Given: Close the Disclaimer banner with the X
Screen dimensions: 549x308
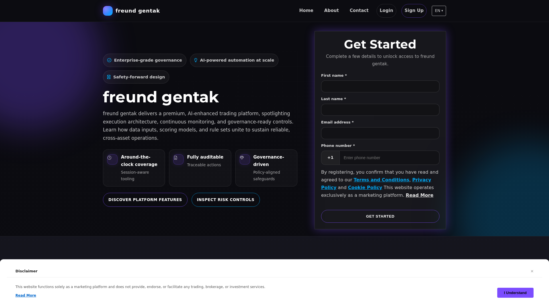Looking at the screenshot, I should [x=532, y=271].
